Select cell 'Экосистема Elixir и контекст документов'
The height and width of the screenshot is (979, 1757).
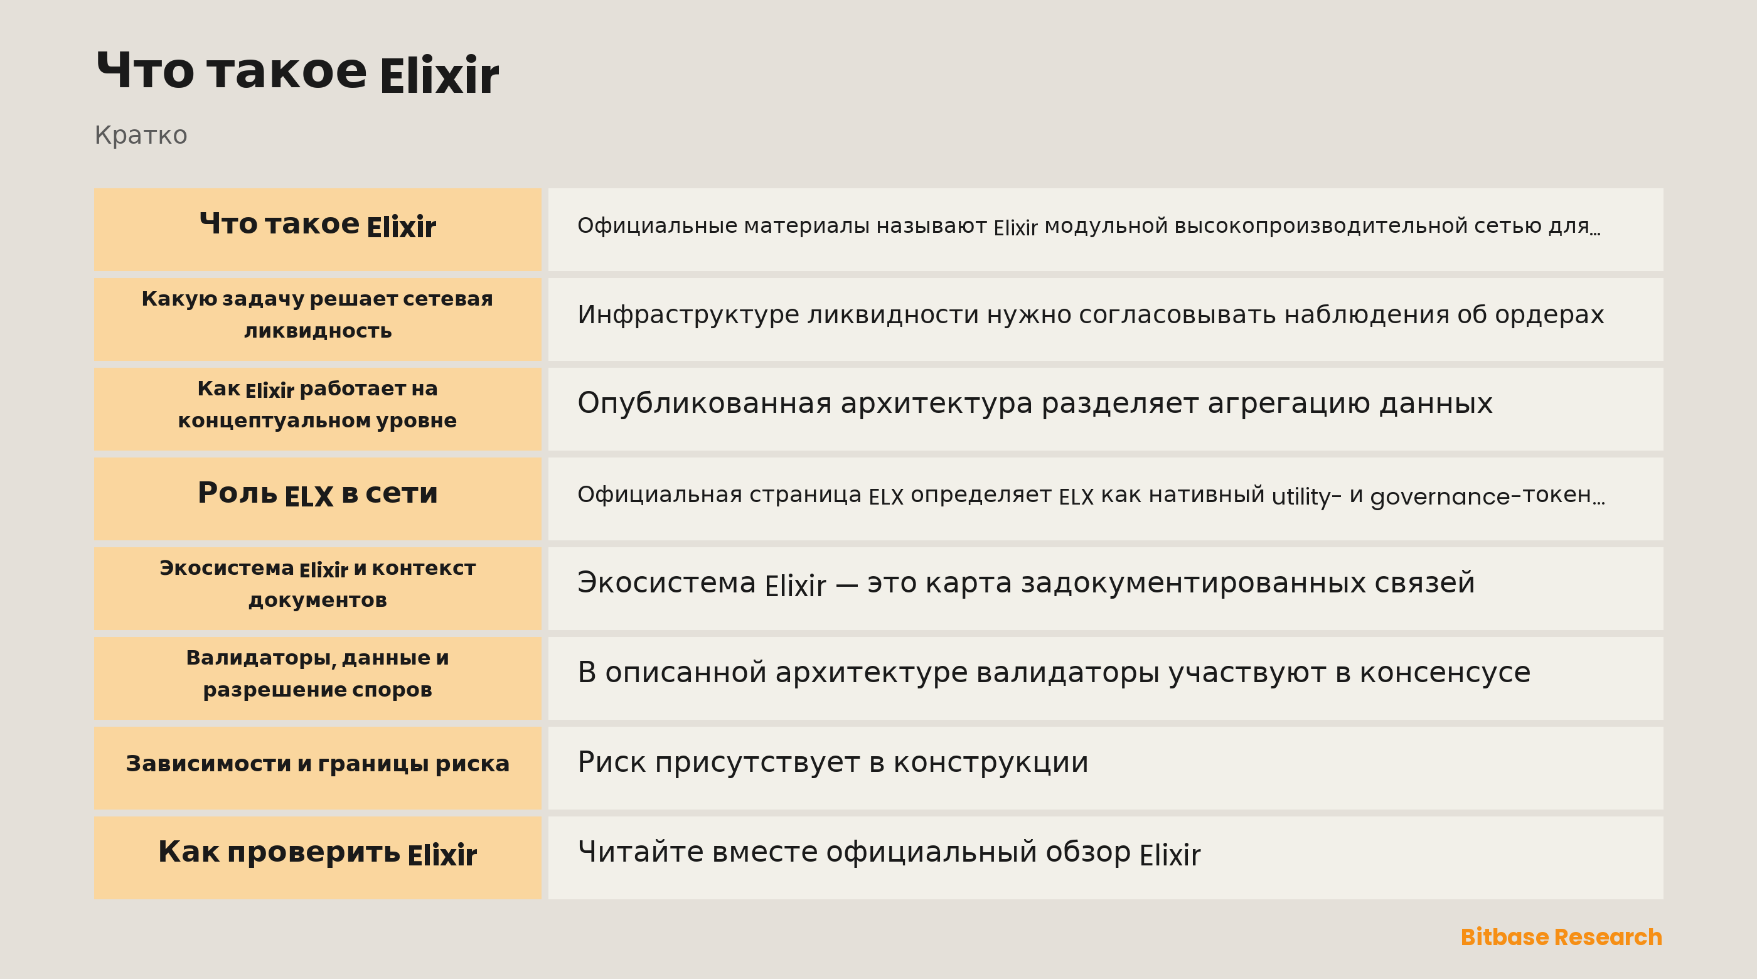pyautogui.click(x=317, y=588)
